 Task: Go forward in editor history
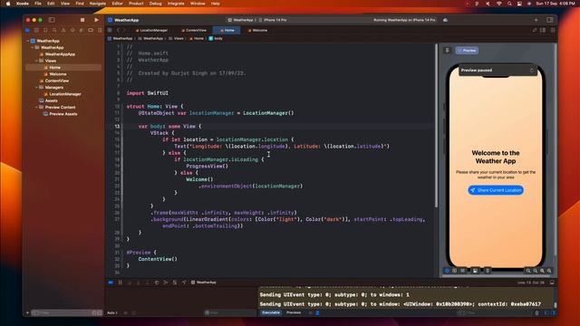125,30
